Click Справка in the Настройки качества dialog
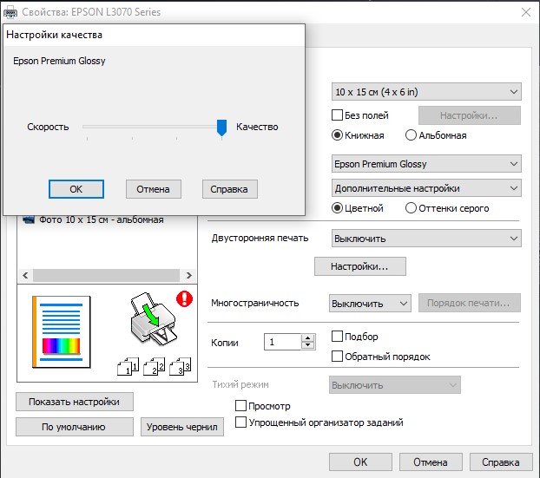540x478 pixels. click(x=230, y=189)
